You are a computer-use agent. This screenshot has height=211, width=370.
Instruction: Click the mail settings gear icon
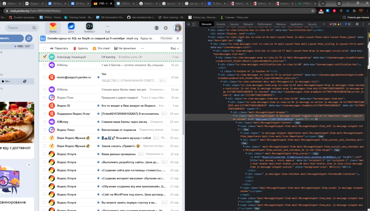tap(166, 28)
